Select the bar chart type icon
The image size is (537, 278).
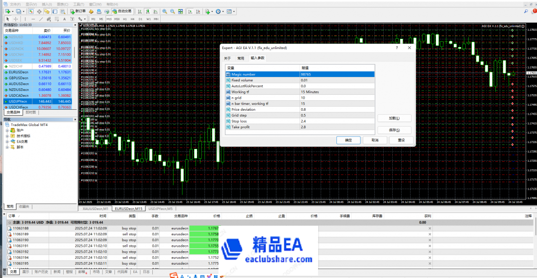140,11
